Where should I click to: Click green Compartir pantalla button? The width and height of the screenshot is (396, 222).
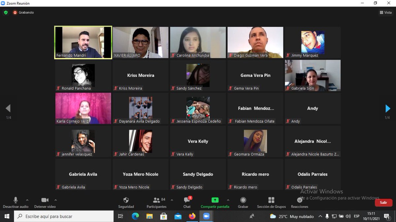pos(215,202)
